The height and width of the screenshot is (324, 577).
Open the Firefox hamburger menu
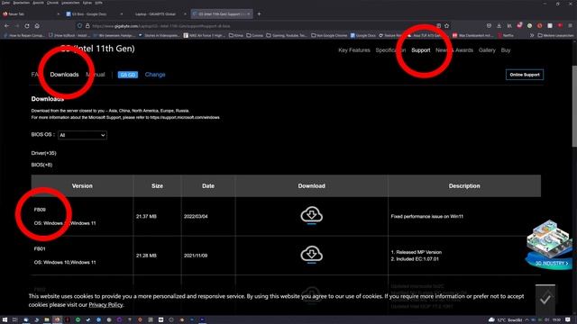[570, 26]
